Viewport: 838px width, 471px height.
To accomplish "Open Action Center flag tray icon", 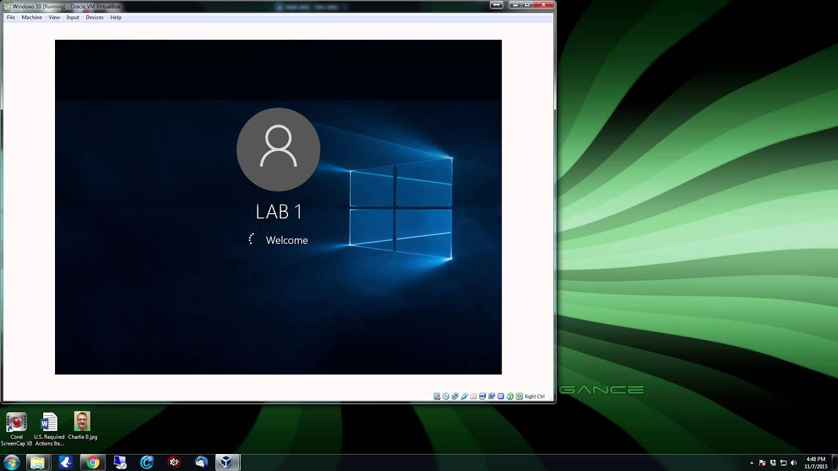I will [762, 462].
